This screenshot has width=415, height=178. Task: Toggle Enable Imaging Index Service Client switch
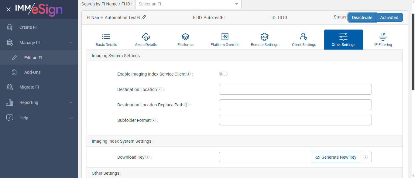click(223, 74)
